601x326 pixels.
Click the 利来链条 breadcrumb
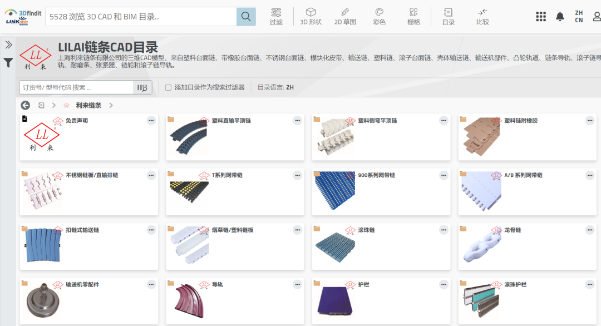click(88, 105)
